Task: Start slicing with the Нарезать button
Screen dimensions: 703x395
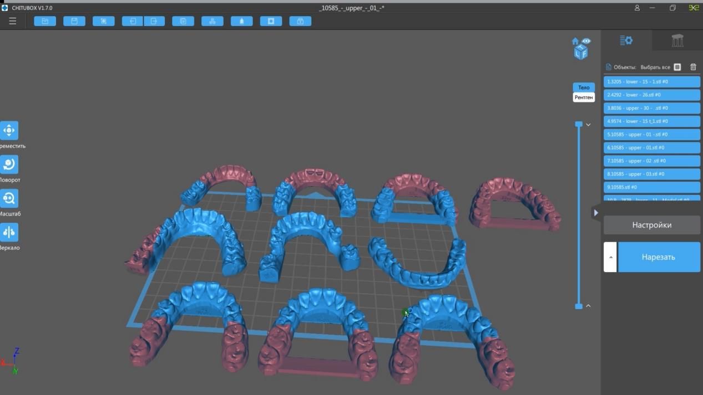Action: click(x=659, y=257)
